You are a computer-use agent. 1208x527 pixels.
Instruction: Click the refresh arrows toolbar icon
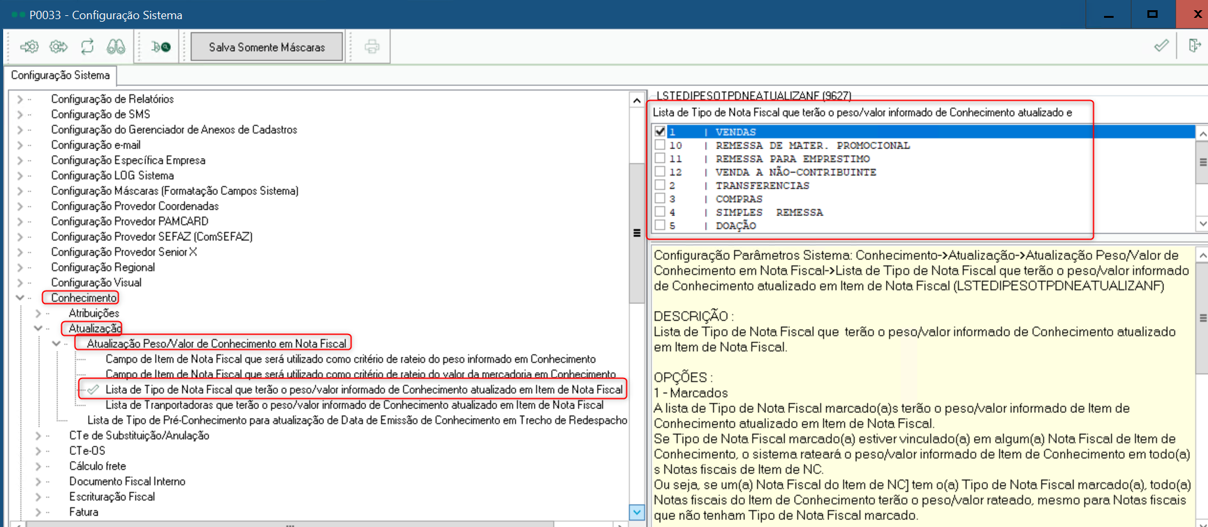click(x=87, y=47)
